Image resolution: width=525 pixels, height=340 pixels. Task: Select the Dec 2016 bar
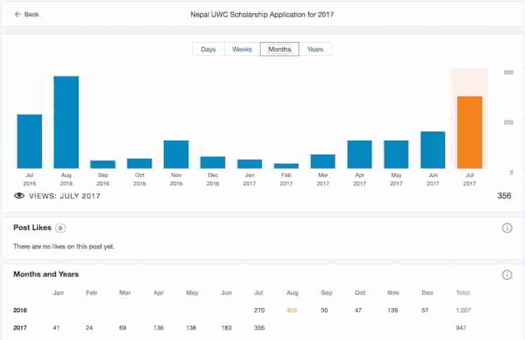[213, 162]
